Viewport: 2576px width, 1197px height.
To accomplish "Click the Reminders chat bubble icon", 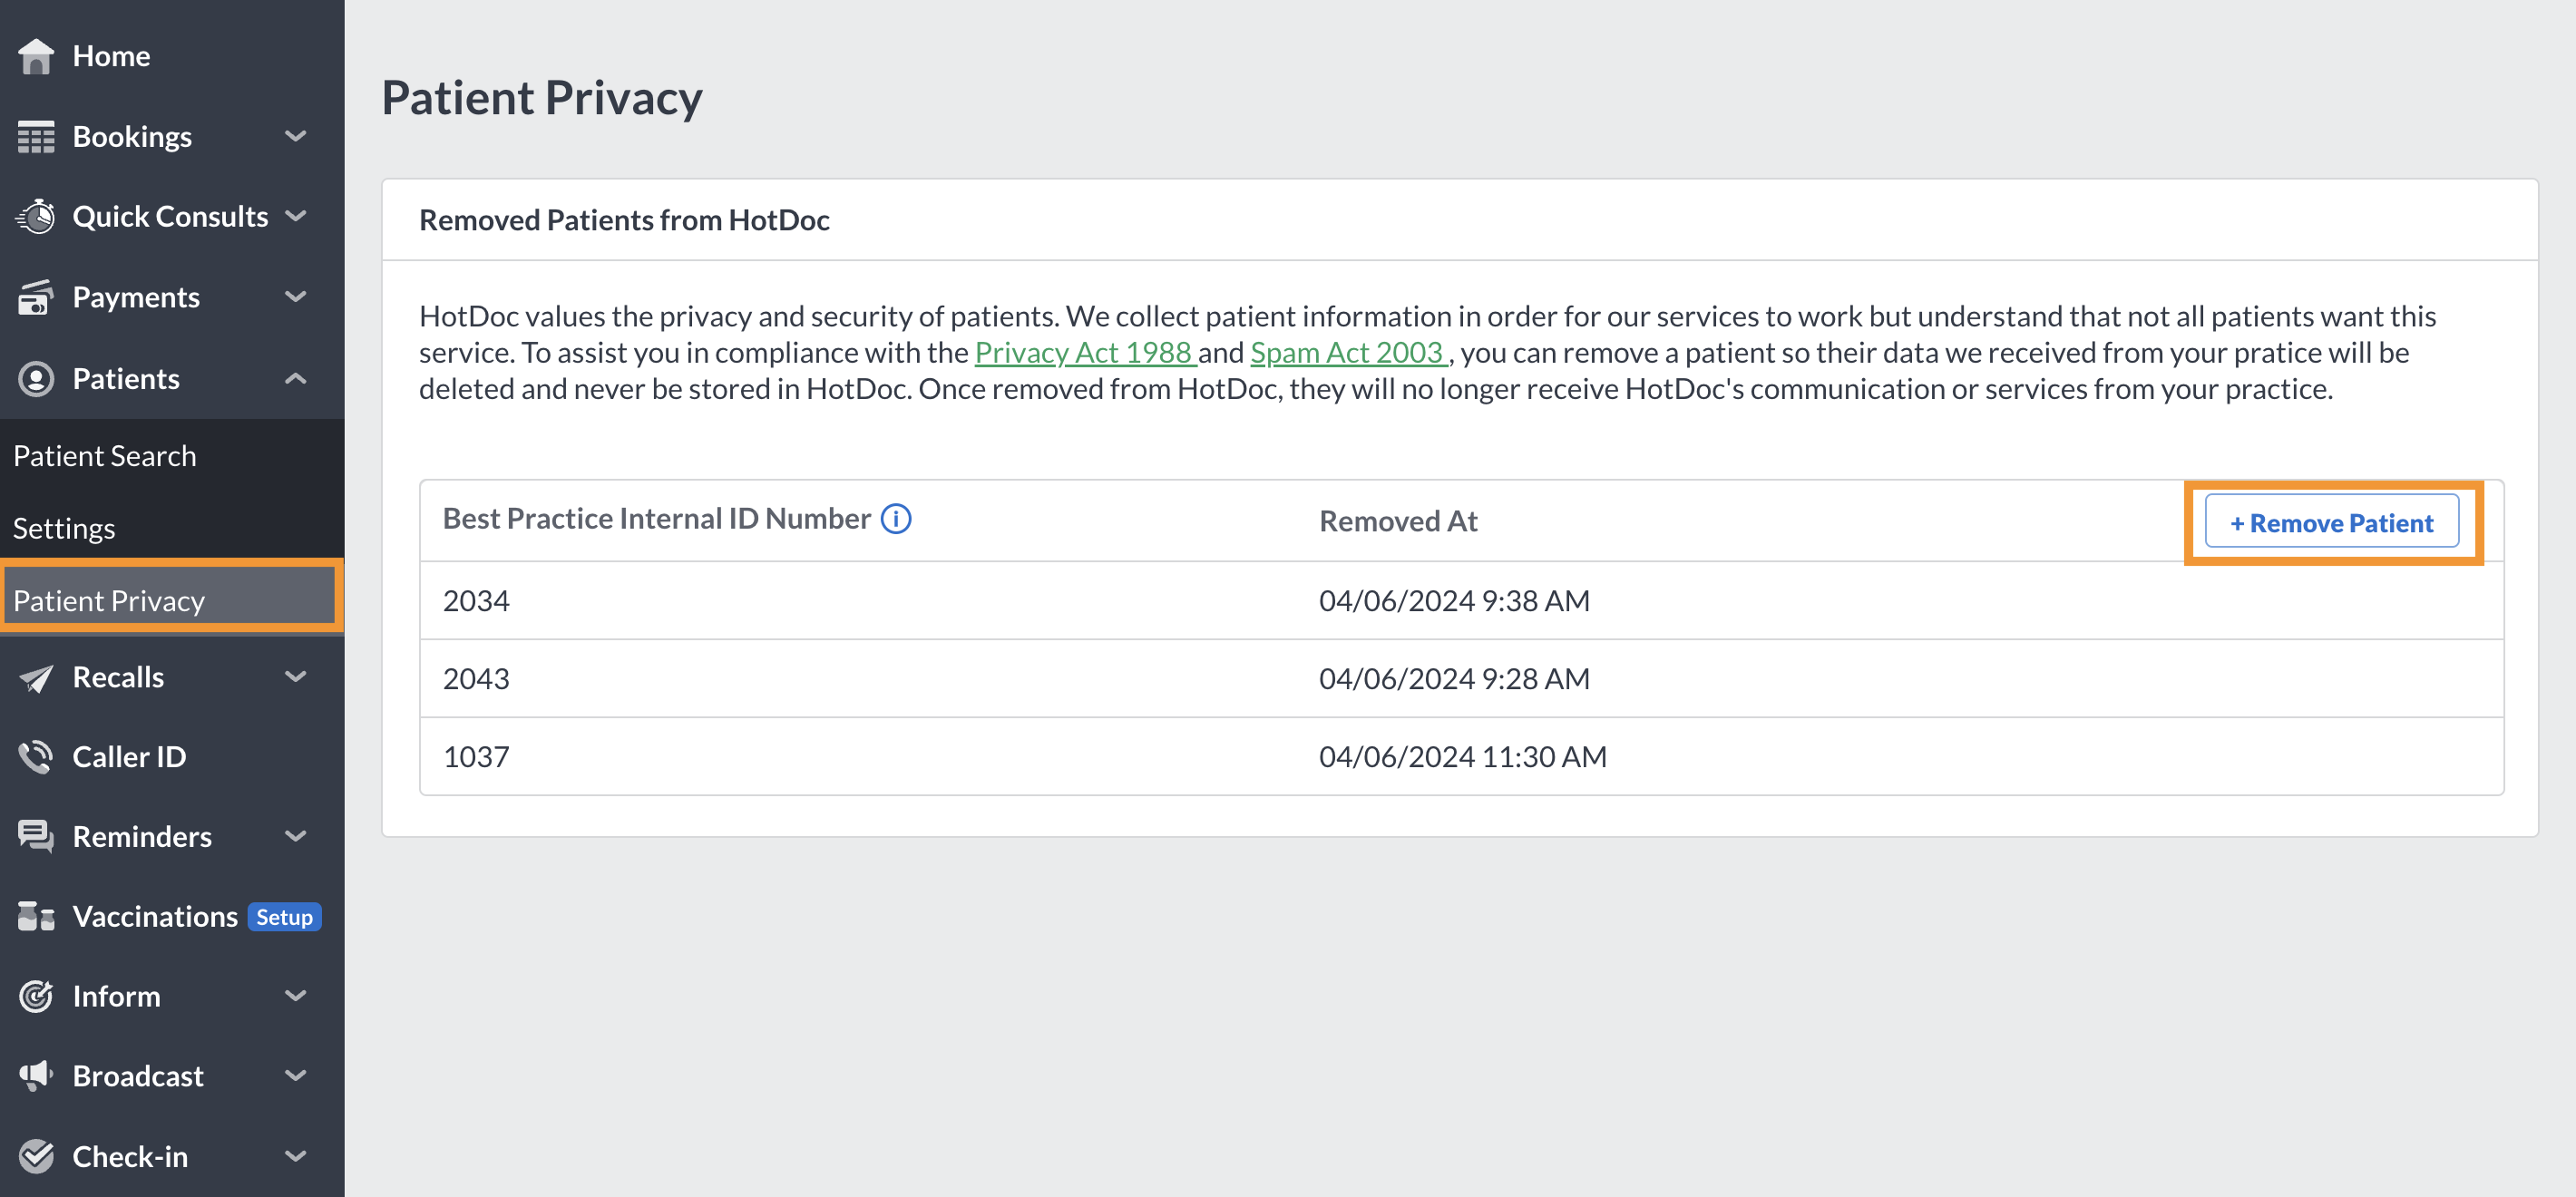I will tap(36, 837).
